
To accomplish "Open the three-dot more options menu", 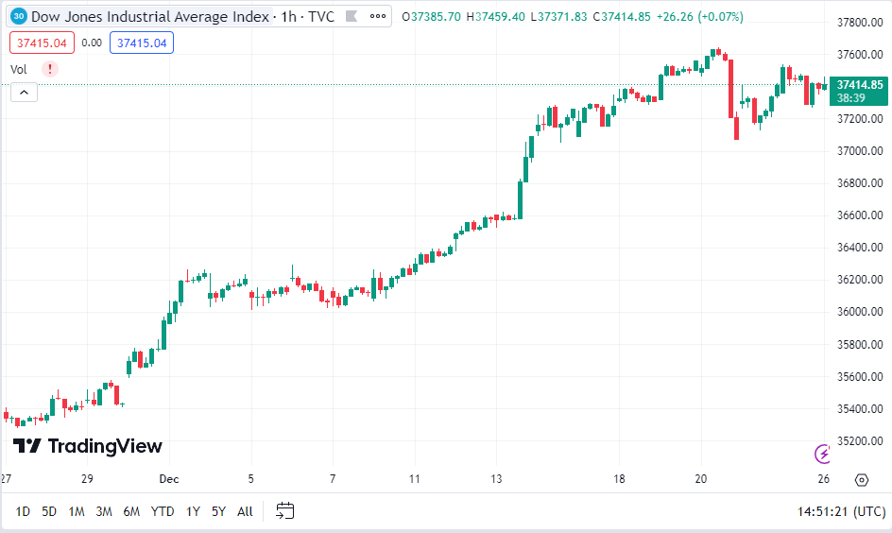I will click(378, 16).
